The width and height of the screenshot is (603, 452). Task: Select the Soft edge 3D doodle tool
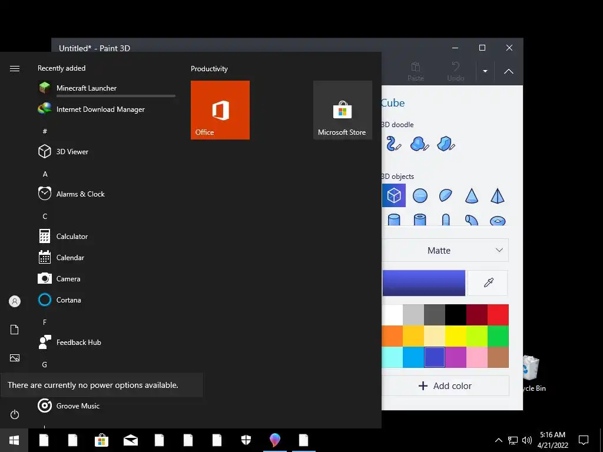pos(419,144)
